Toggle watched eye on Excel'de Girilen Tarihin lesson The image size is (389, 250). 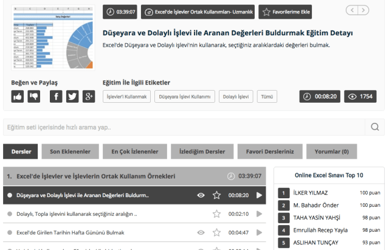[x=201, y=232]
